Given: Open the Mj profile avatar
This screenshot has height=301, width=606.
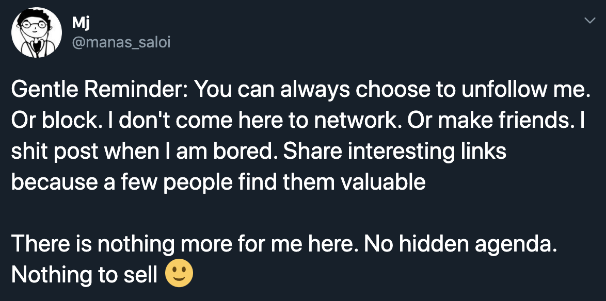Looking at the screenshot, I should 37,33.
